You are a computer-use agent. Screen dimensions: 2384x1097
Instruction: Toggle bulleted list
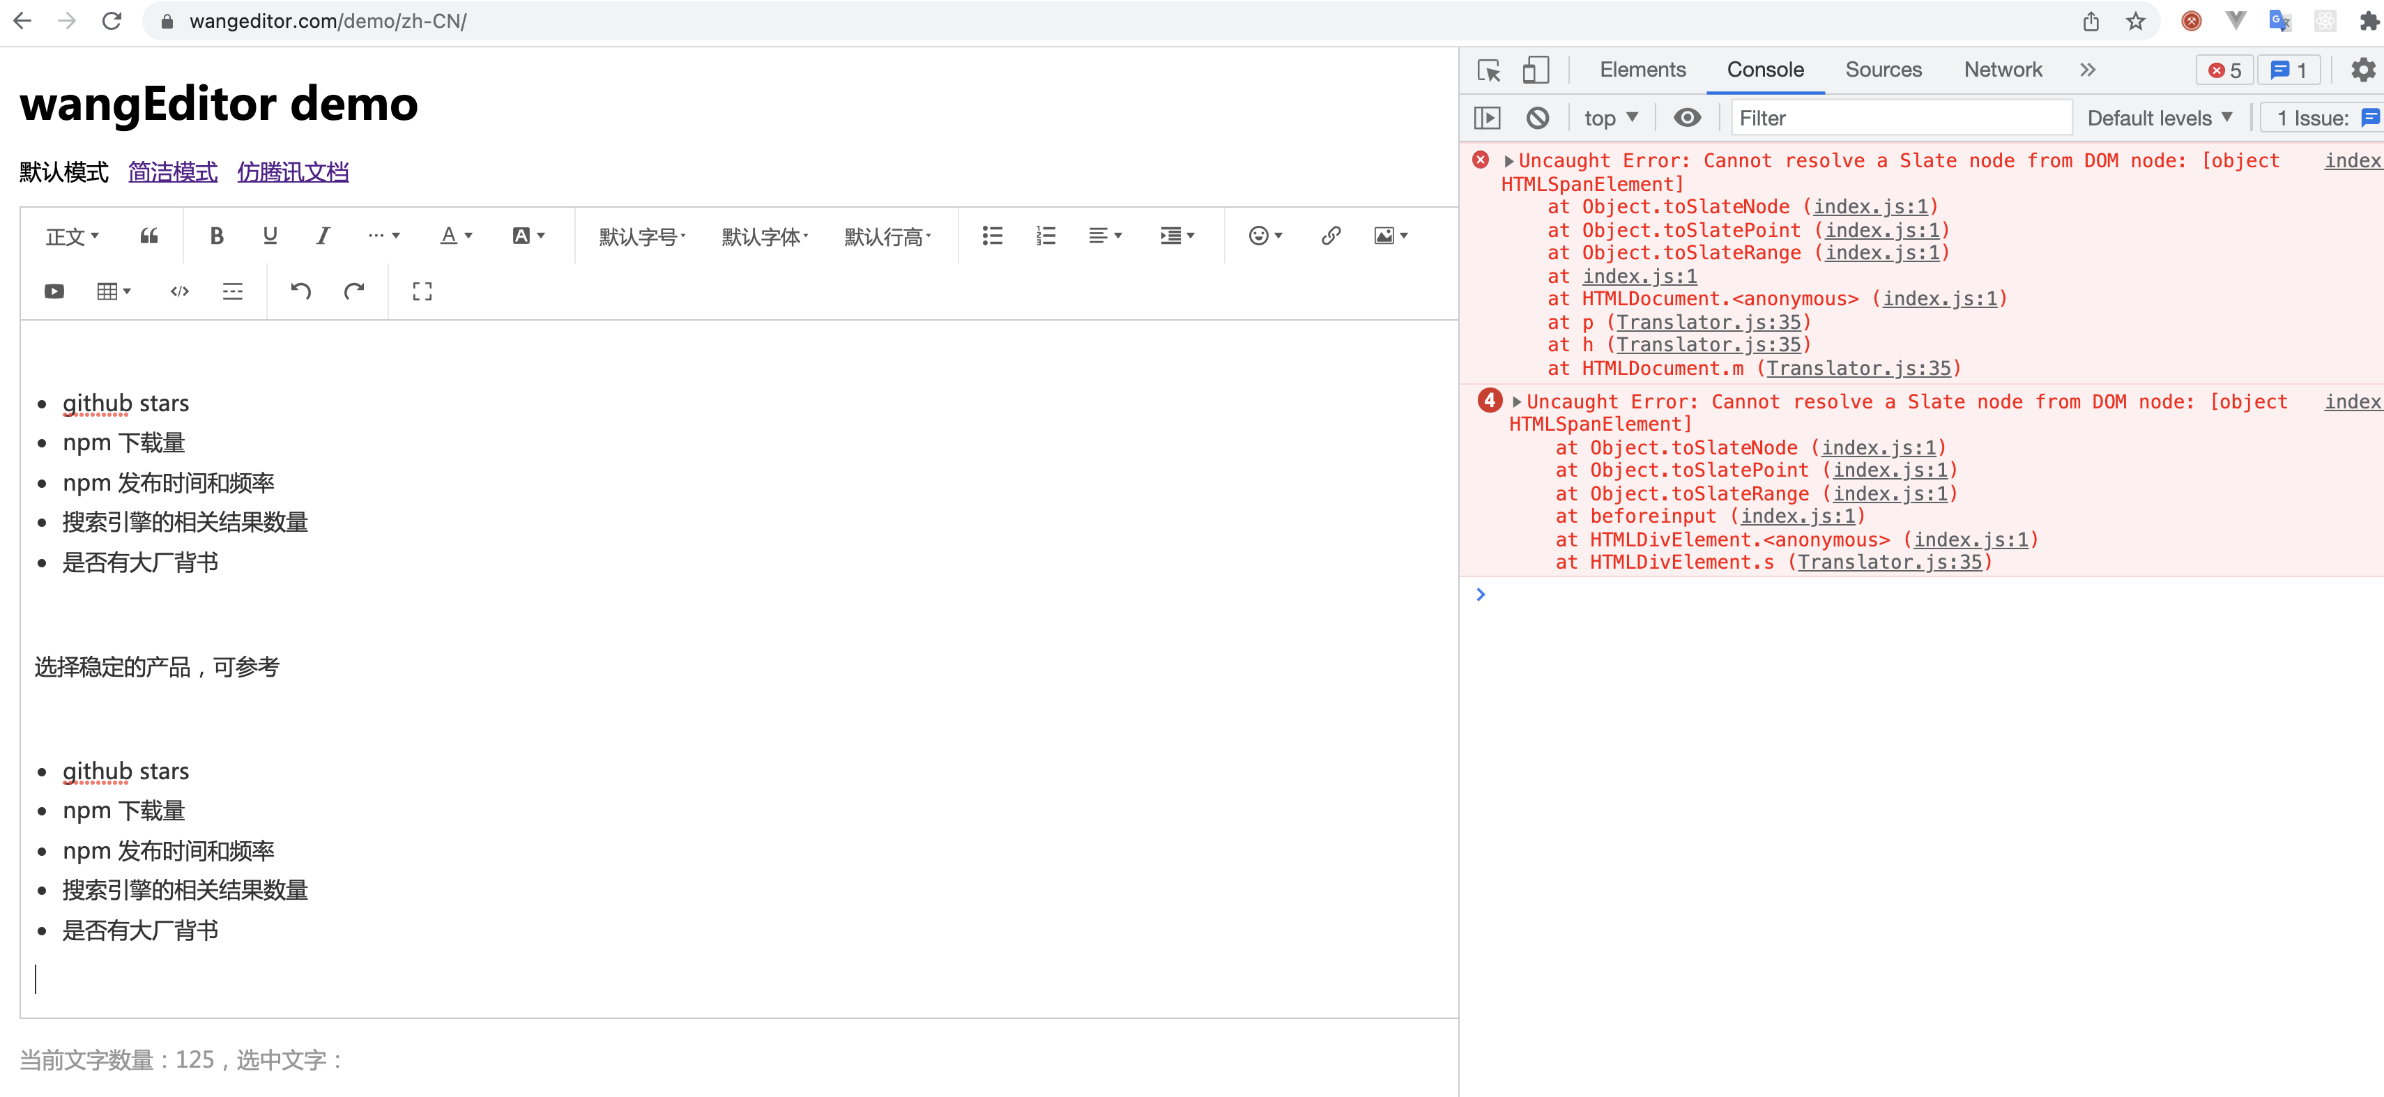992,236
